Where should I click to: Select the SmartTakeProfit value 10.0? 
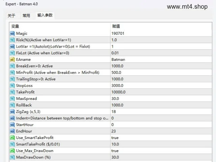(115, 144)
